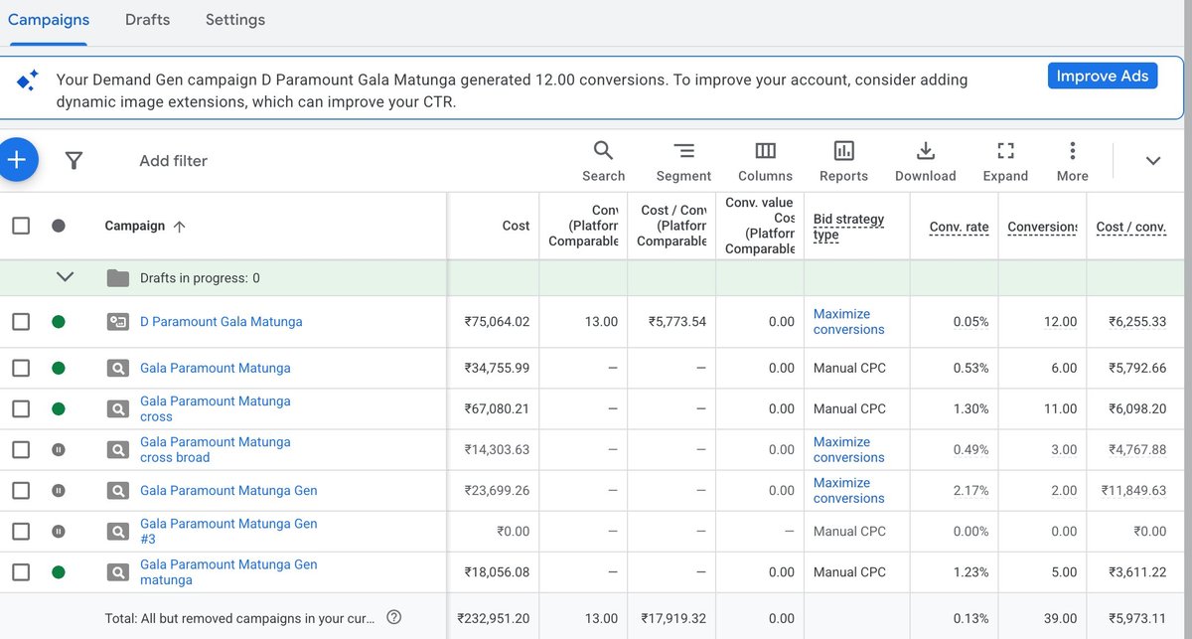The width and height of the screenshot is (1192, 639).
Task: Open Gala Paramount Matunga Gen matunga link
Action: point(228,571)
